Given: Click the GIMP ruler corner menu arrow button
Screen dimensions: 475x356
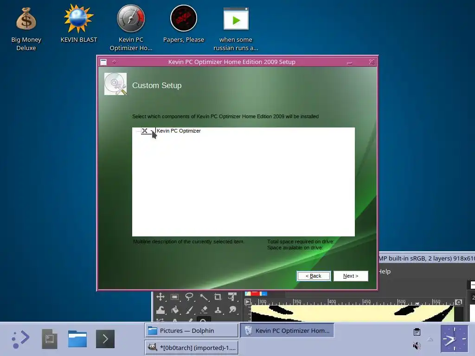Looking at the screenshot, I should pyautogui.click(x=248, y=302).
